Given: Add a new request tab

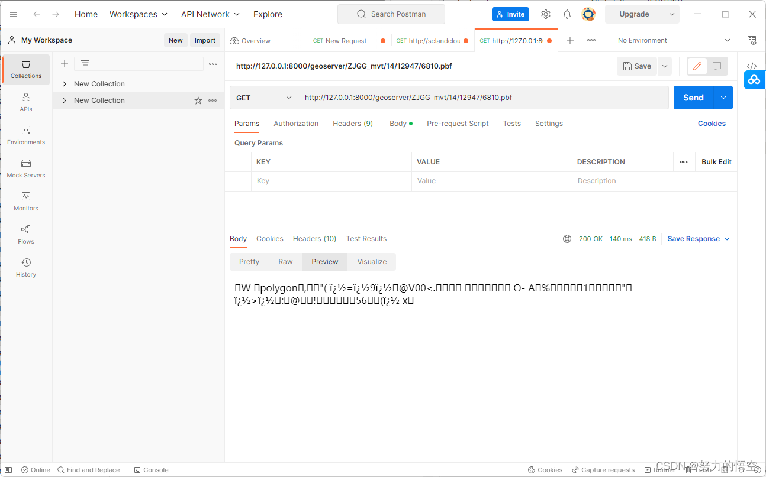Looking at the screenshot, I should click(570, 40).
